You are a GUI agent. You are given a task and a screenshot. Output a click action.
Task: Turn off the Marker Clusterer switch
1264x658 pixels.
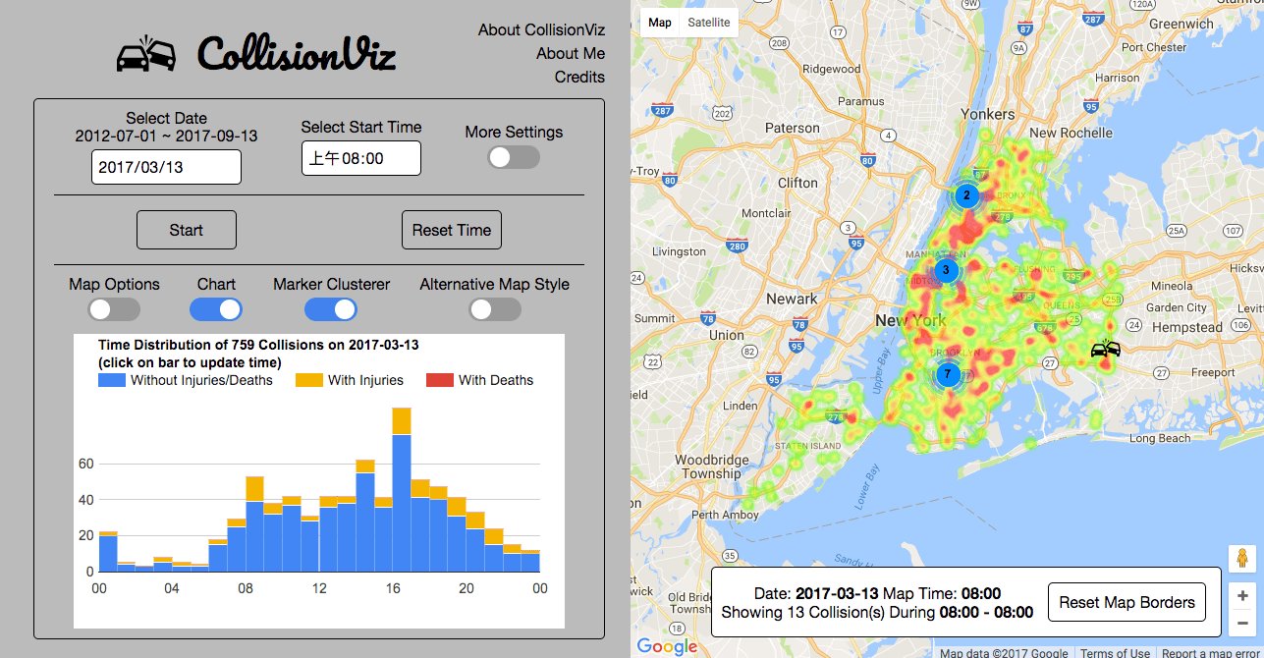331,309
